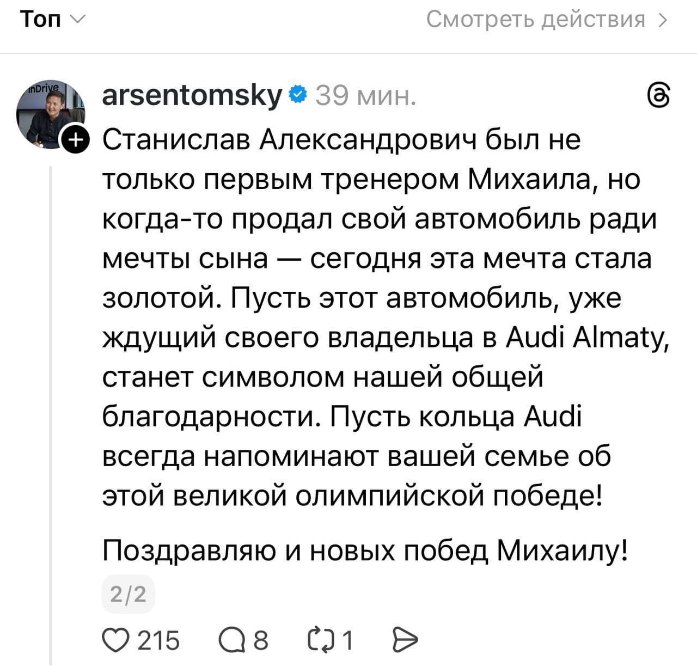This screenshot has width=697, height=667.
Task: Open the arsentomsky username link
Action: pos(192,96)
